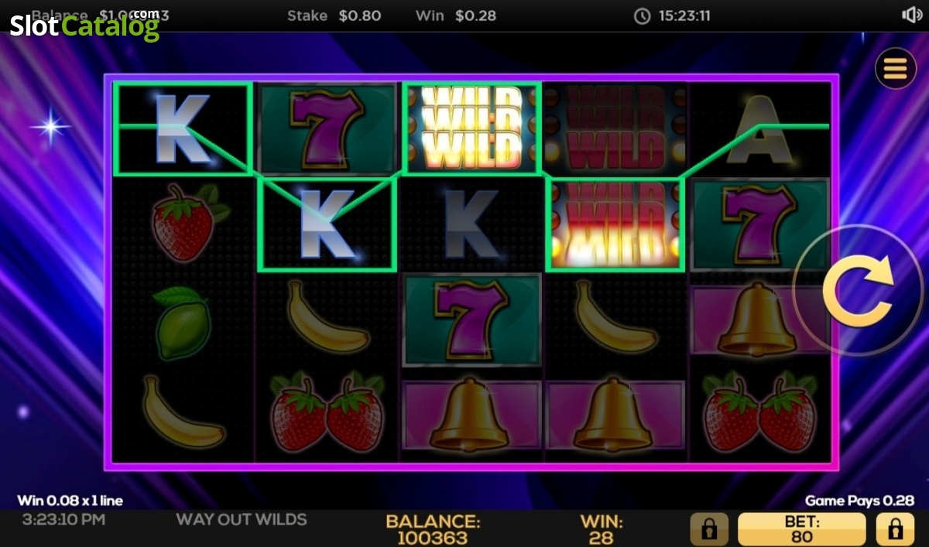Viewport: 929px width, 547px height.
Task: Click the BALANCE 100363 display
Action: click(x=433, y=529)
